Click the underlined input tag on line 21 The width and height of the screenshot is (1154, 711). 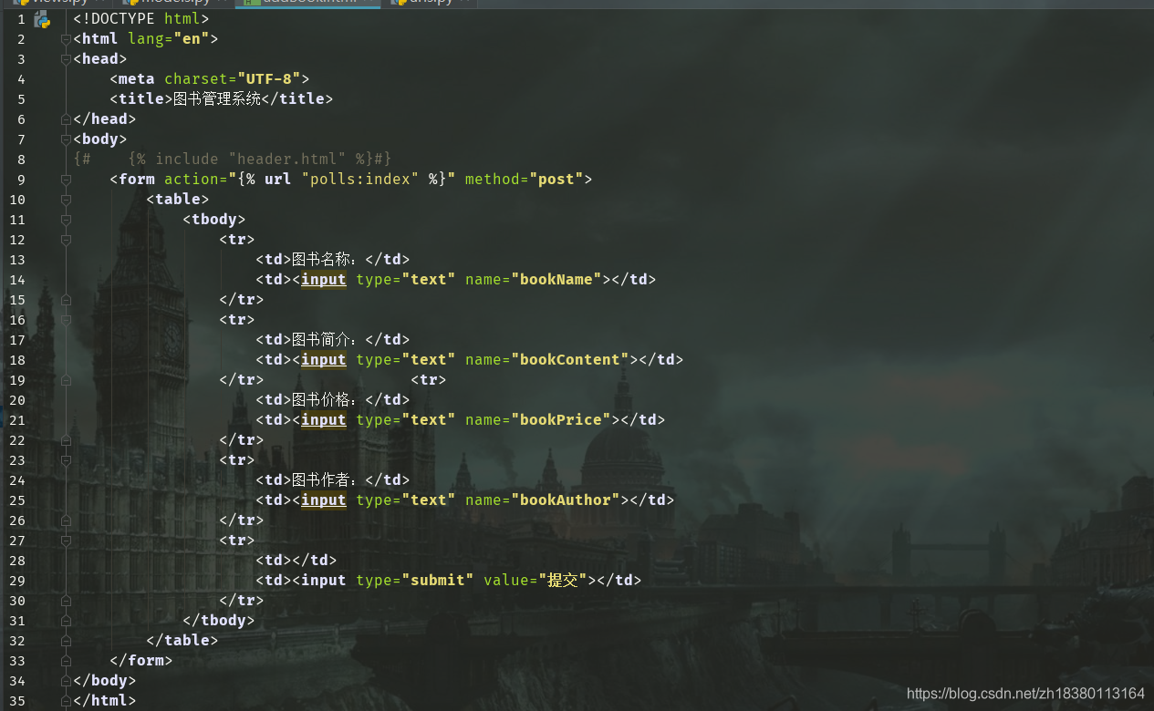click(x=324, y=420)
